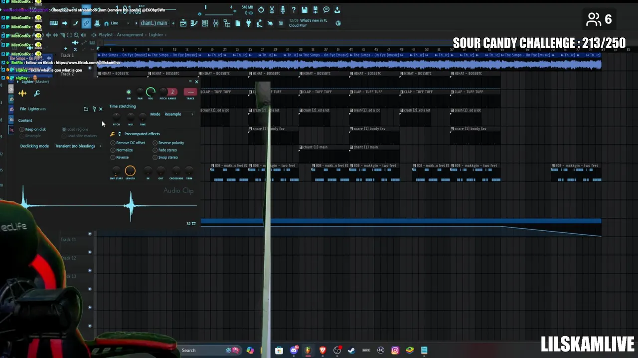The width and height of the screenshot is (638, 358).
Task: Open the time stretching Mode dropdown
Action: coord(178,114)
